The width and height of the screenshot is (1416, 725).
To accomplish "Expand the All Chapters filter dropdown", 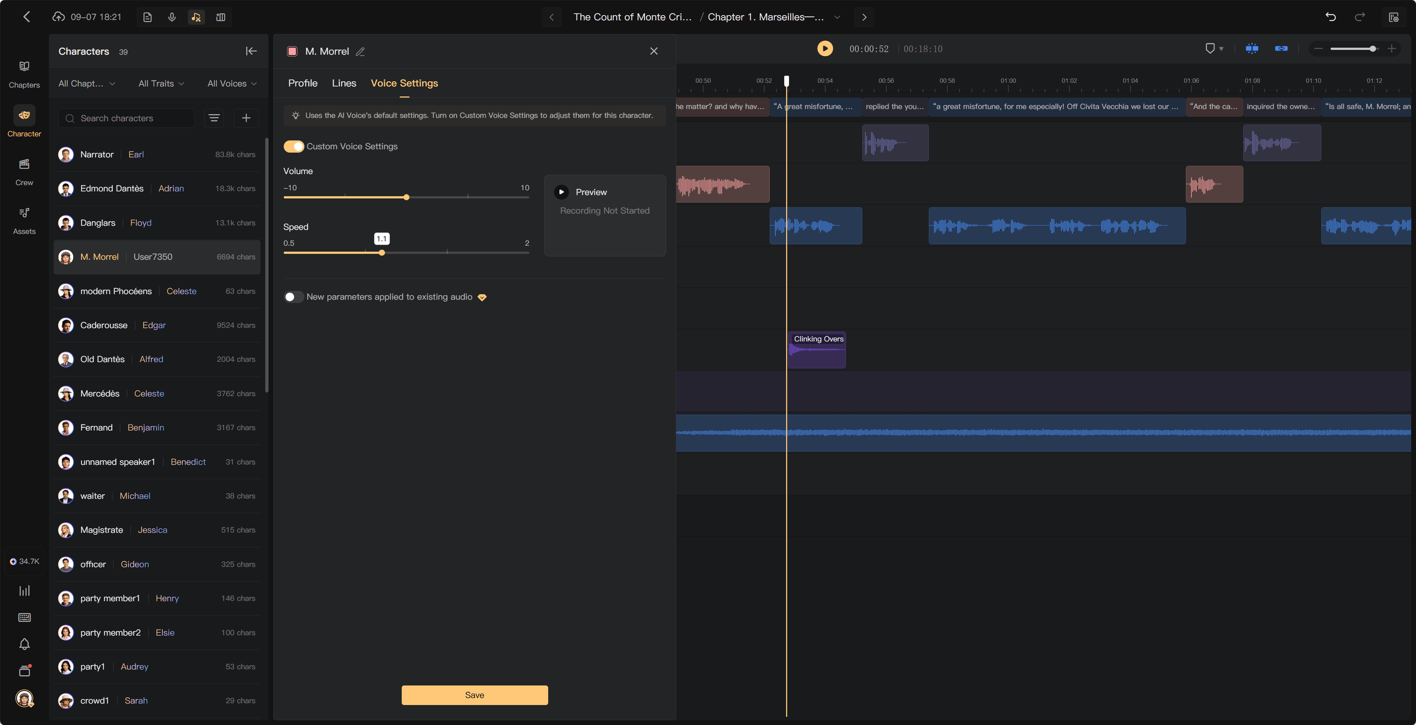I will tap(87, 84).
